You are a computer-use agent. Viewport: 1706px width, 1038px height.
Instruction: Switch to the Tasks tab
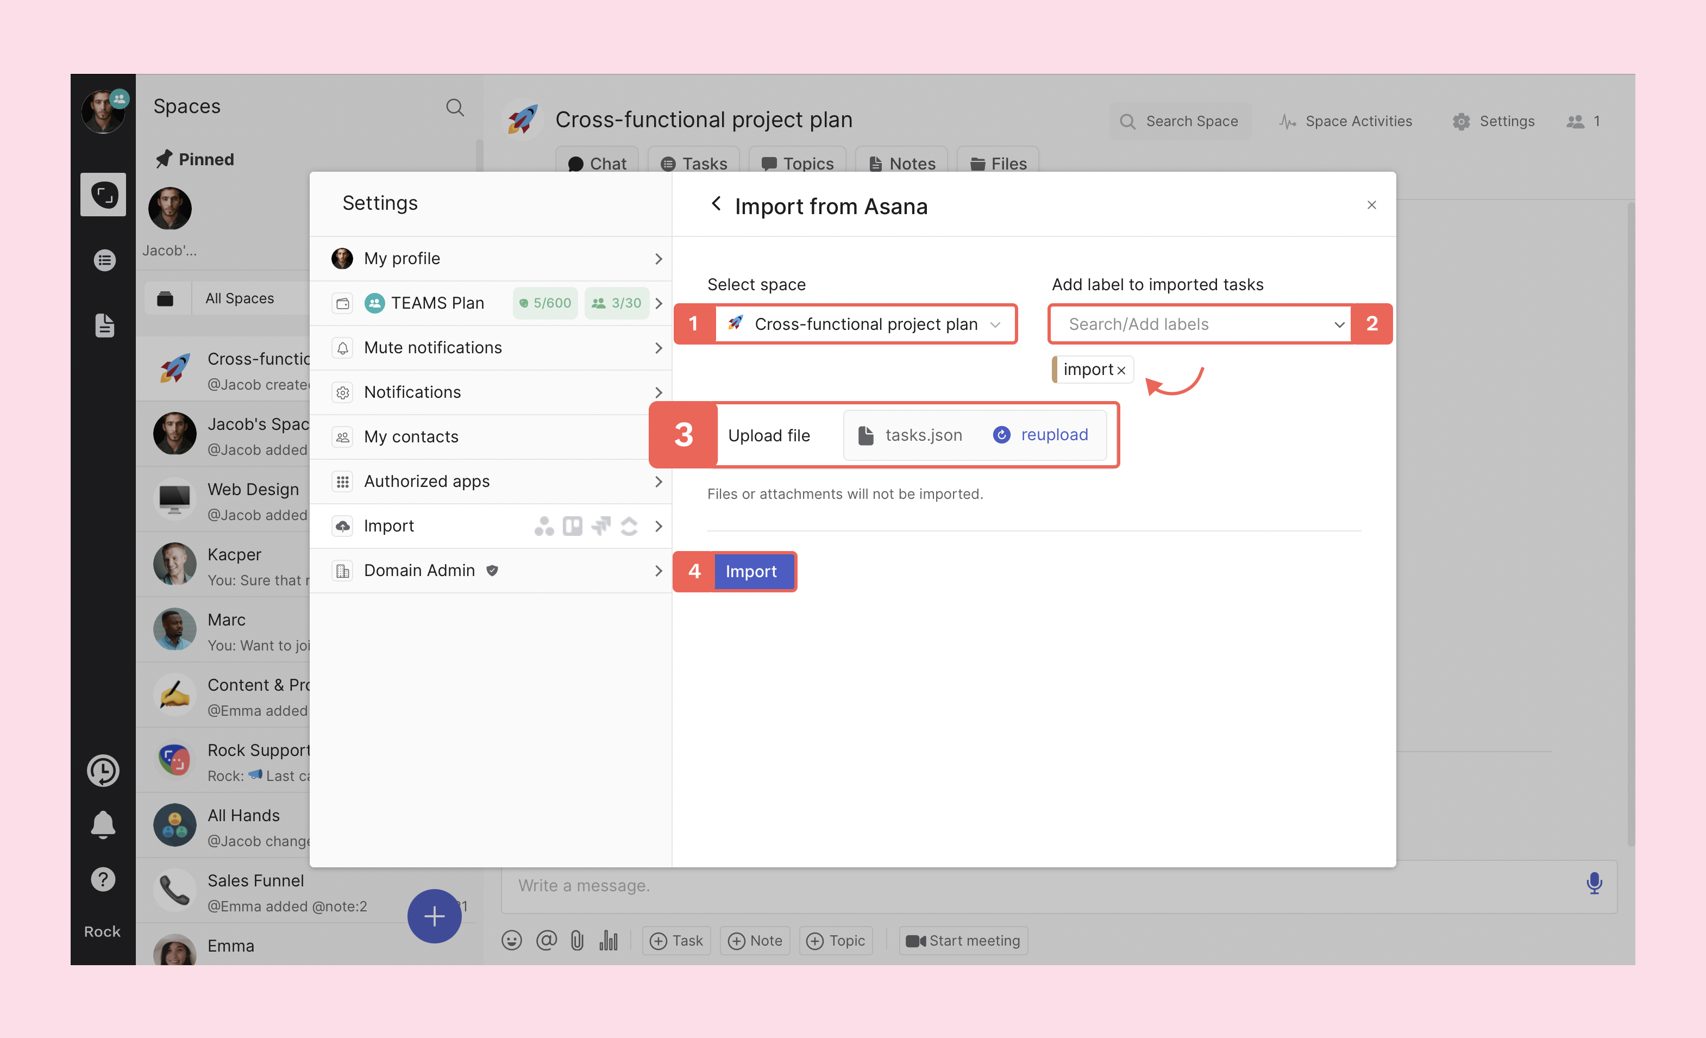694,164
